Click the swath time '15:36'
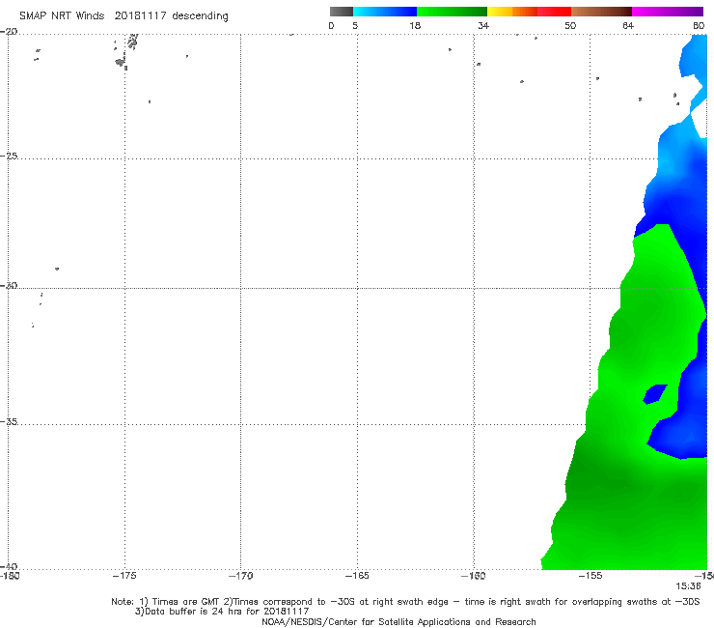Image resolution: width=714 pixels, height=628 pixels. point(688,586)
